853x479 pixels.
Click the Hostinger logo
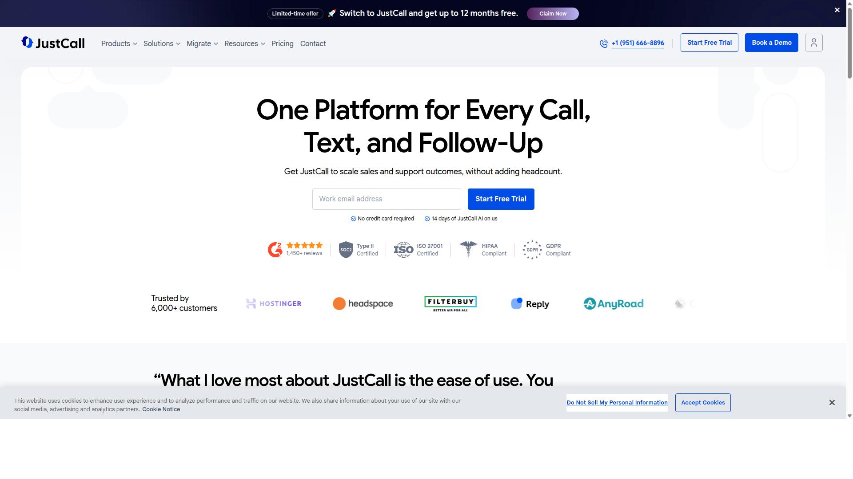(x=274, y=304)
